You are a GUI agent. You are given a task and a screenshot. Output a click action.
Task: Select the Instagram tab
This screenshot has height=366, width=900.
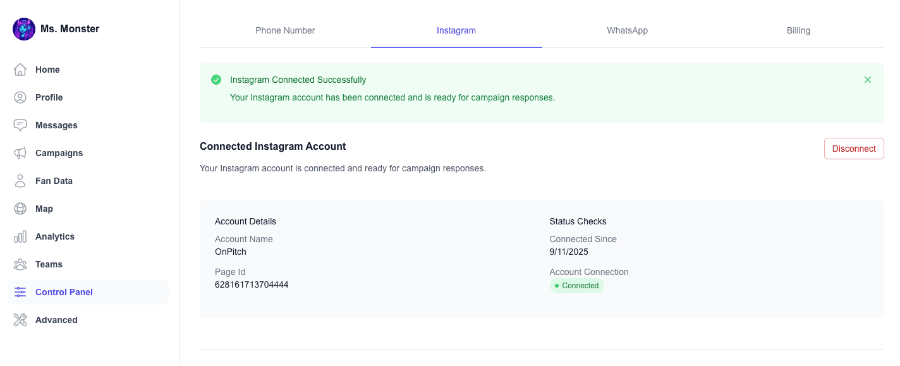tap(456, 30)
